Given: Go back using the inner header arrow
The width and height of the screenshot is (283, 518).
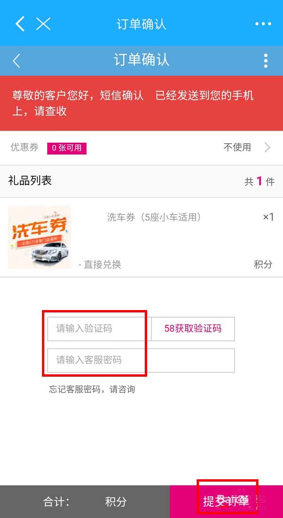Looking at the screenshot, I should click(17, 60).
